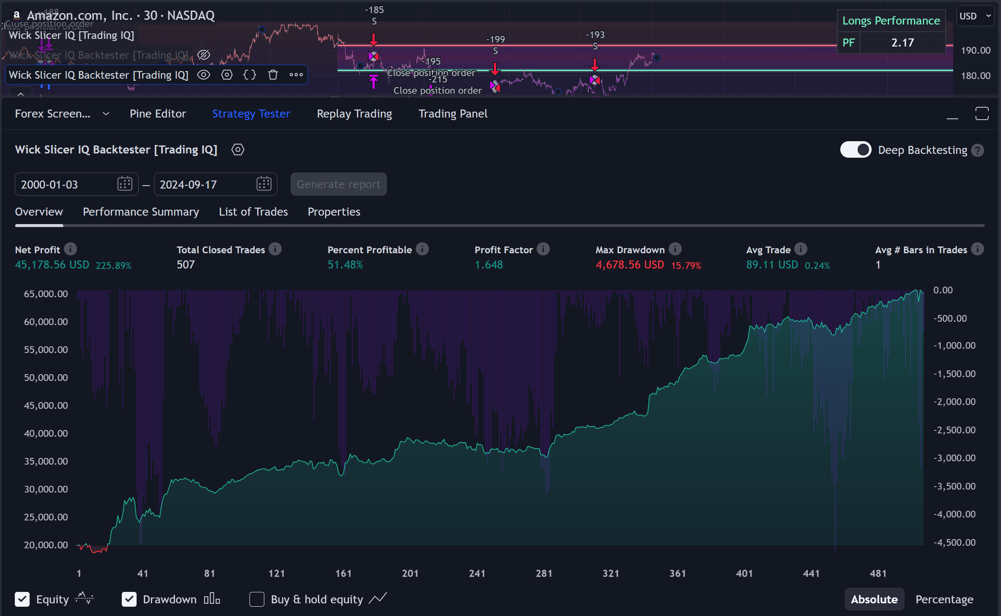Open more options ellipsis for Backtester indicator

click(296, 75)
